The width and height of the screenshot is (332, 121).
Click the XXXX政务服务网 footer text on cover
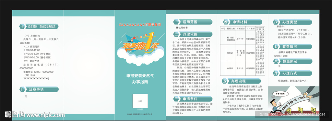pos(134,114)
